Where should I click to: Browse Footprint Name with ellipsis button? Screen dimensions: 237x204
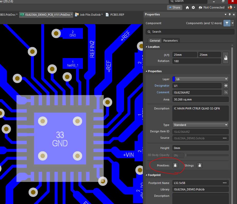(225, 183)
